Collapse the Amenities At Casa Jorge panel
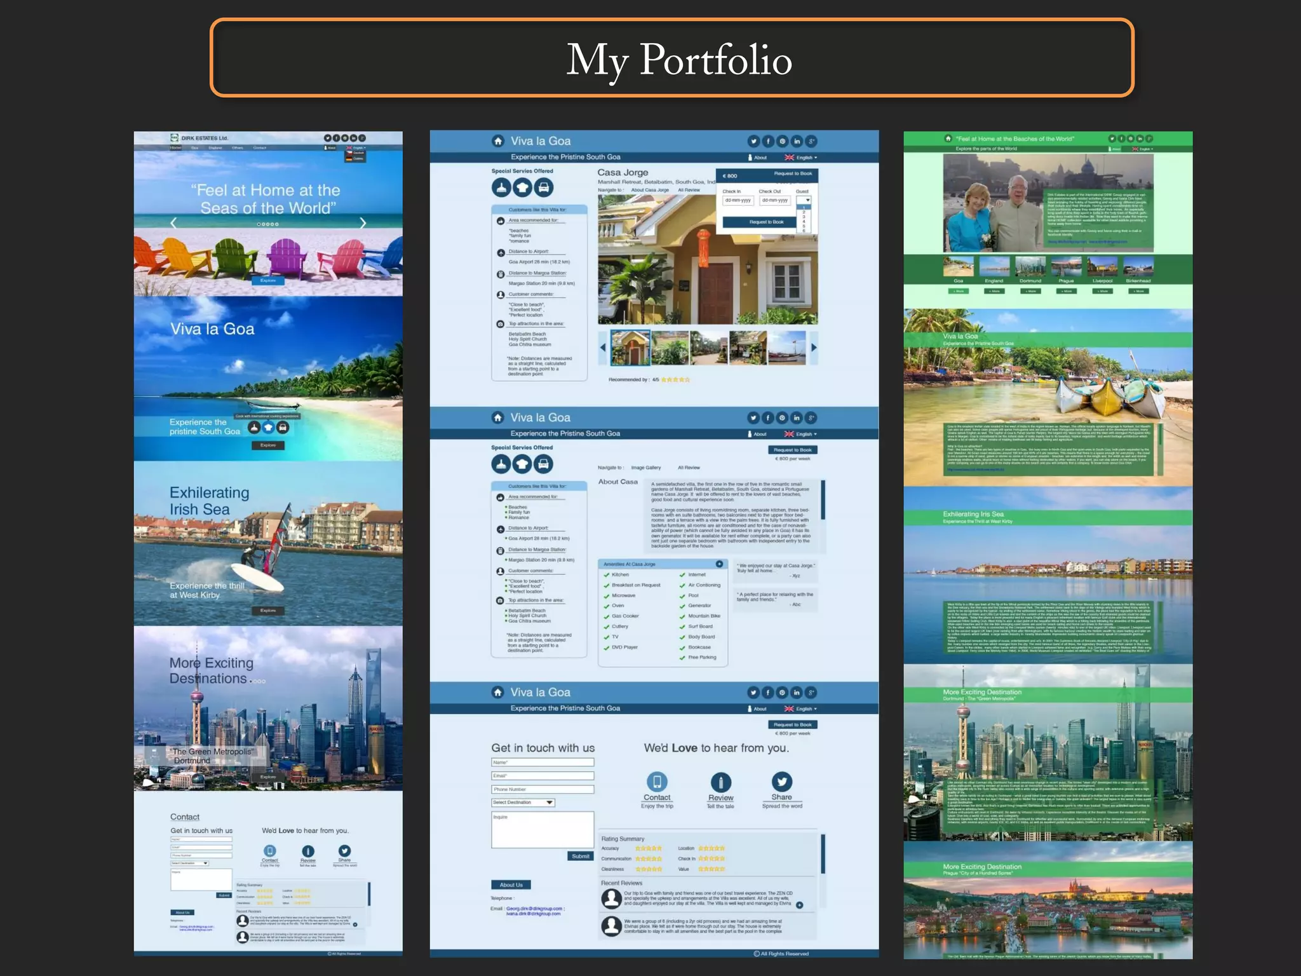 pyautogui.click(x=719, y=564)
